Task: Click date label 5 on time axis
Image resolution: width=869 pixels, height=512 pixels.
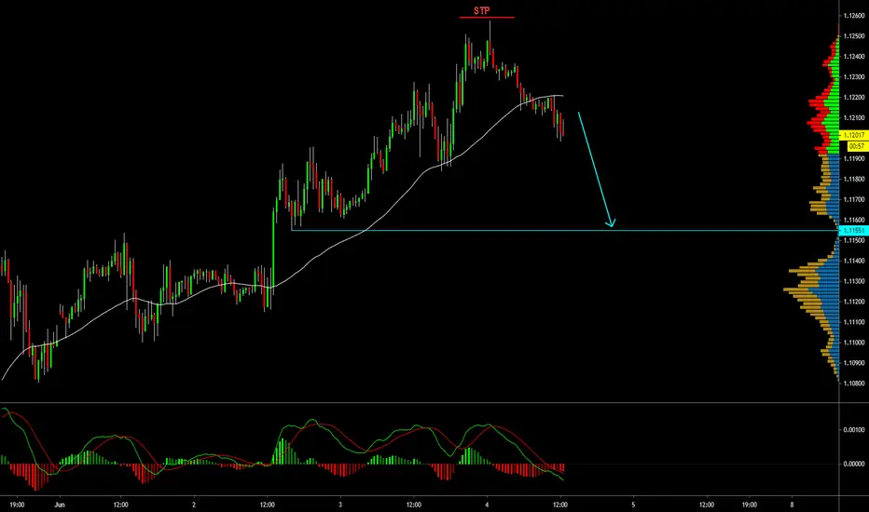Action: (x=633, y=505)
